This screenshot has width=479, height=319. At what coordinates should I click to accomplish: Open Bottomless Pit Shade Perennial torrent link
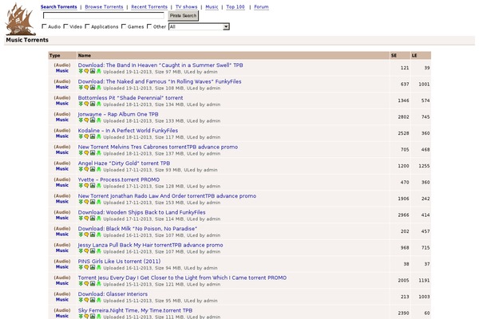(x=130, y=97)
